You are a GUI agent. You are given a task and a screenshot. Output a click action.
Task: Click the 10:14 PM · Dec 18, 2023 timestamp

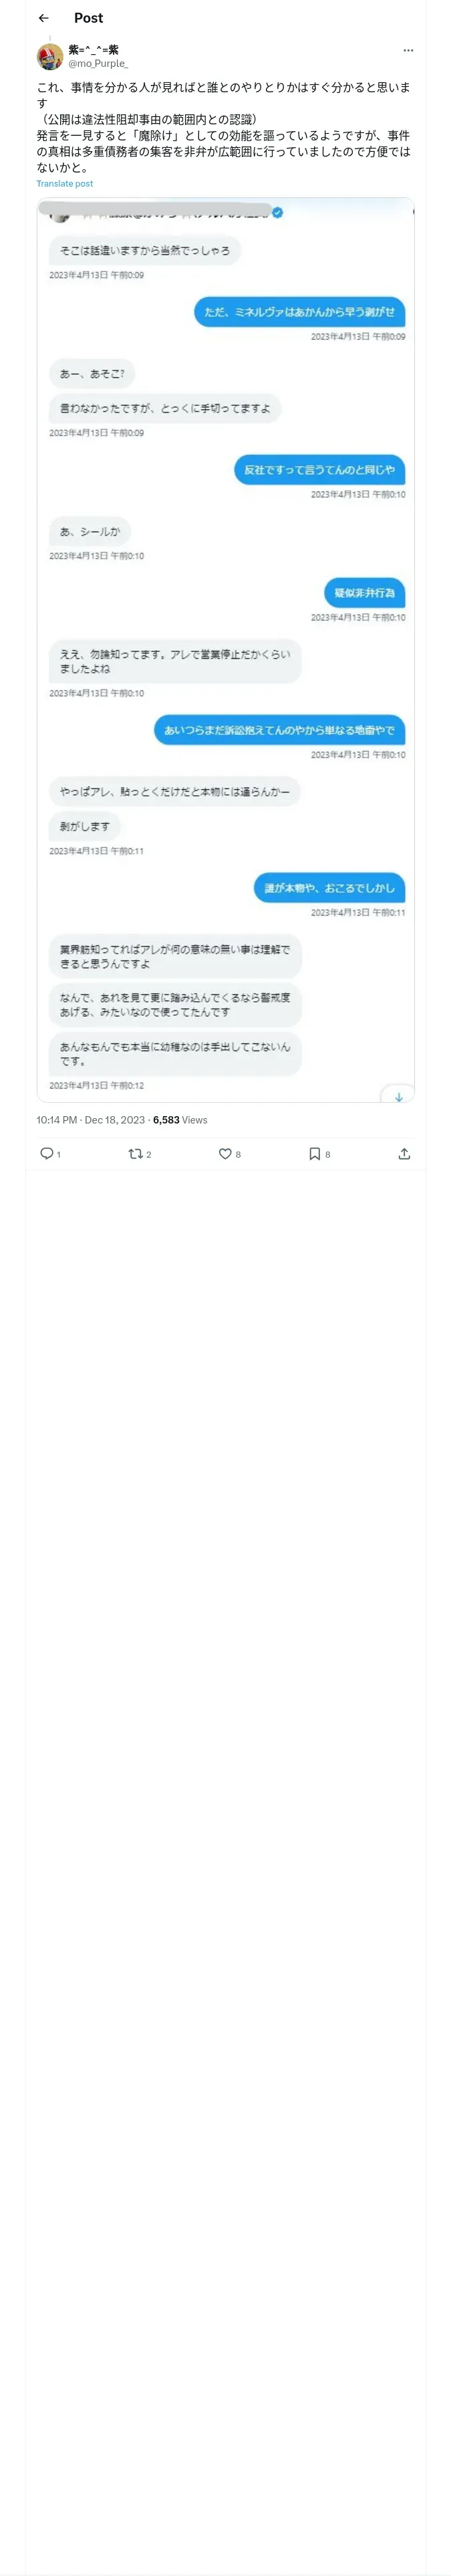point(91,1119)
